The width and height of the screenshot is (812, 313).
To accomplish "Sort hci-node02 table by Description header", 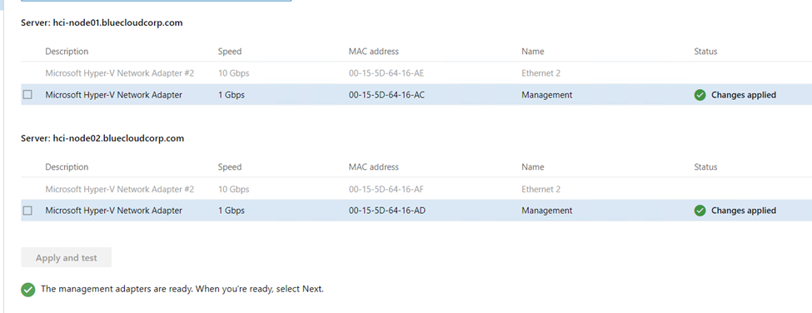I will pyautogui.click(x=67, y=167).
